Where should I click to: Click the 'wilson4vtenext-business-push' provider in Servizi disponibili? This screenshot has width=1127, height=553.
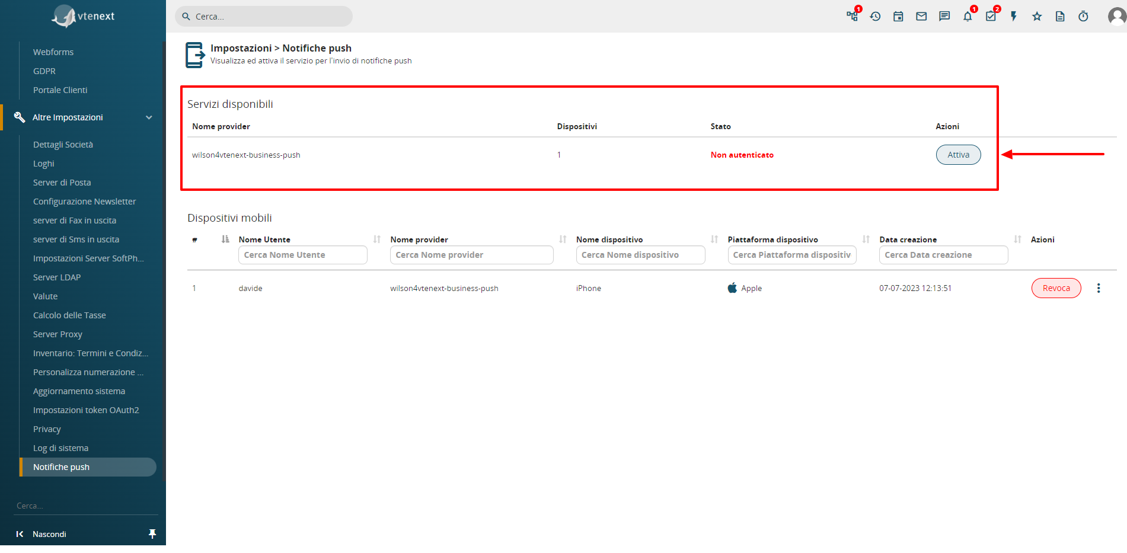pyautogui.click(x=246, y=155)
